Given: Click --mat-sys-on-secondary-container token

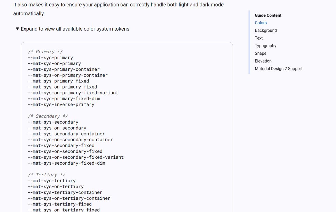Looking at the screenshot, I should pos(70,140).
